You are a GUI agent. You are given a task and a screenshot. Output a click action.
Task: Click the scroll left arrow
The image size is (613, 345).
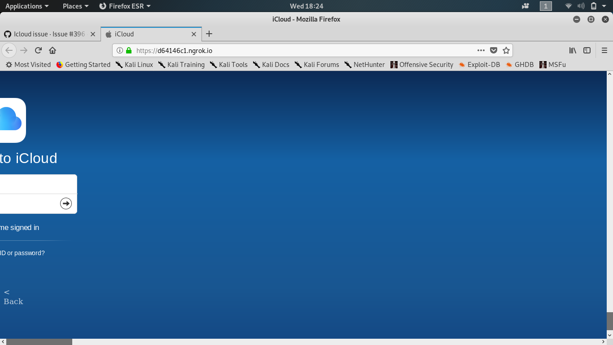[3, 342]
